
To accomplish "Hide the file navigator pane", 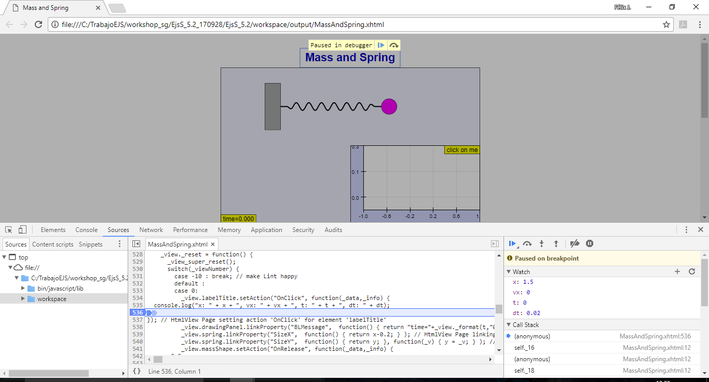I will (136, 244).
